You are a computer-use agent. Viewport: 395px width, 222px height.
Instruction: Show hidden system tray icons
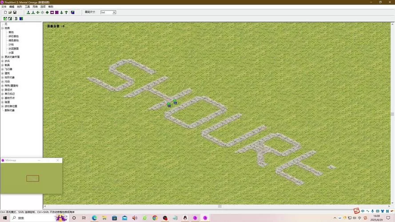point(335,218)
